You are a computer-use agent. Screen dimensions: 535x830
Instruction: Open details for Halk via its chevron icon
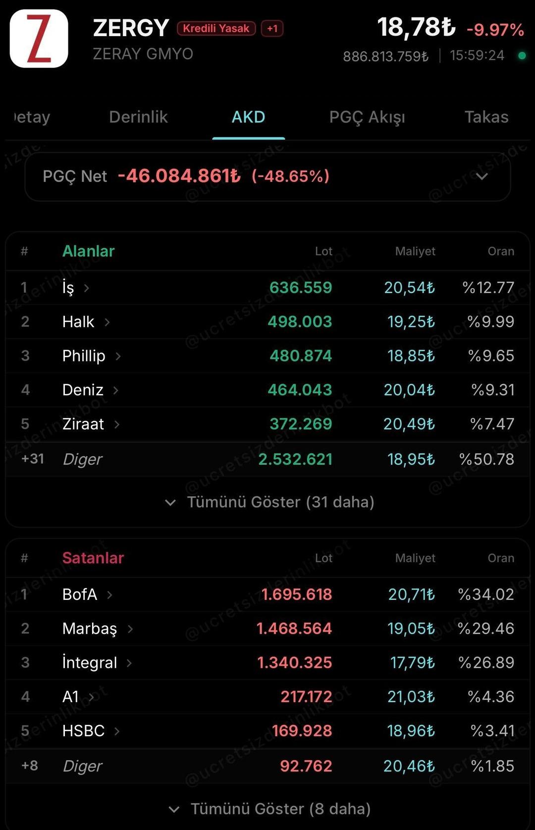click(108, 322)
